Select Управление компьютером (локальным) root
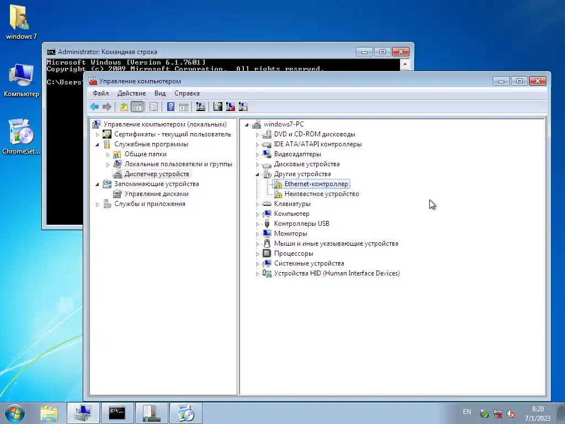The height and width of the screenshot is (424, 565). 165,124
